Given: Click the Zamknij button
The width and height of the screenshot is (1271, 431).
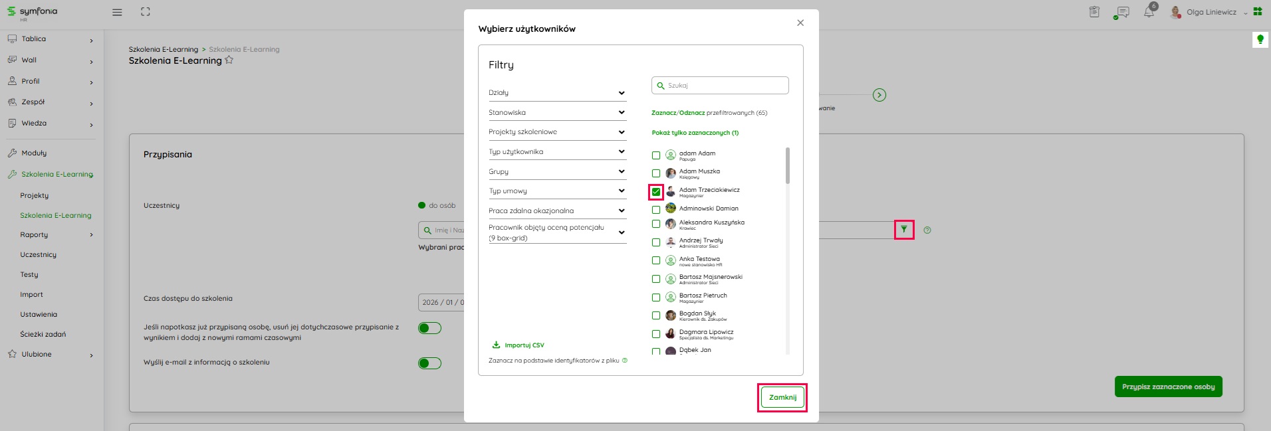Looking at the screenshot, I should pyautogui.click(x=782, y=398).
